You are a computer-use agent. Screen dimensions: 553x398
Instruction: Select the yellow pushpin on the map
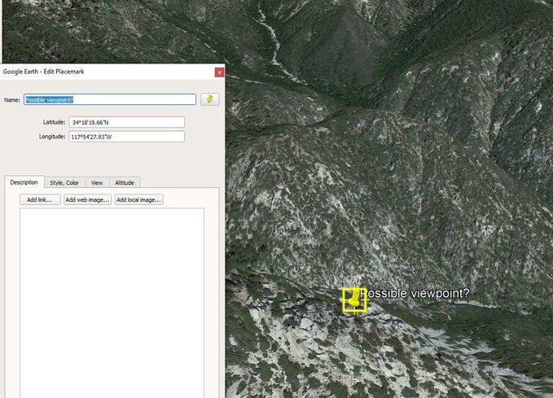tap(355, 300)
